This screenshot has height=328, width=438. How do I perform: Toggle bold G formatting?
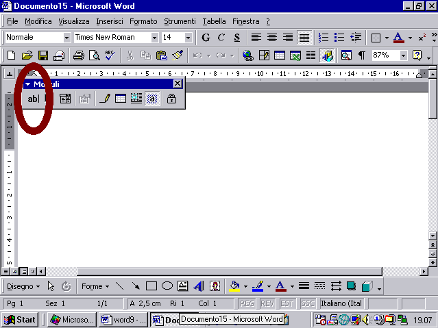(206, 38)
